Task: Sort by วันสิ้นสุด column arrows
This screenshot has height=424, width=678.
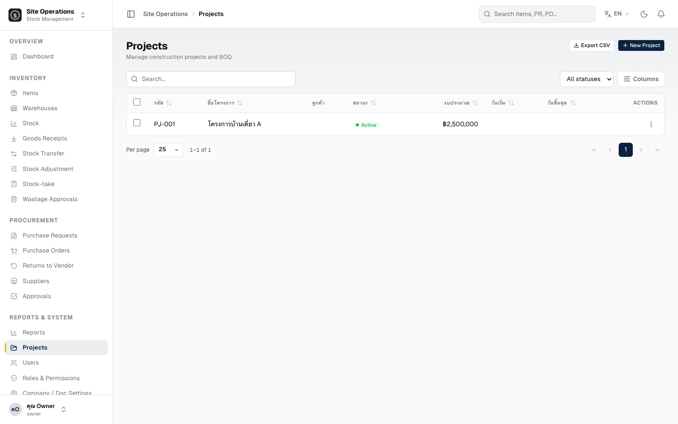Action: [x=573, y=103]
